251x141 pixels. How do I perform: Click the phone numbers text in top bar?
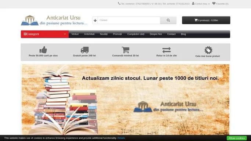coord(155,4)
